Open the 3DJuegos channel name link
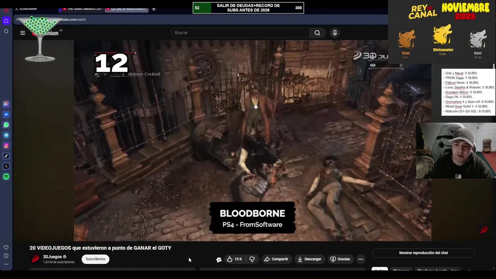The image size is (496, 279). click(52, 257)
